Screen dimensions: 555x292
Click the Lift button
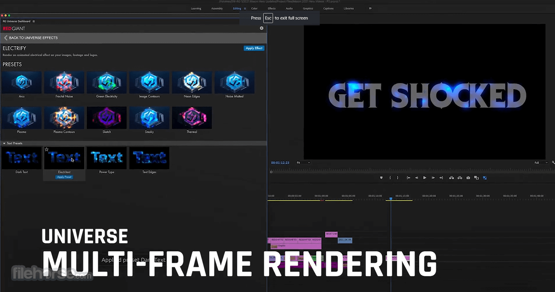click(x=452, y=178)
